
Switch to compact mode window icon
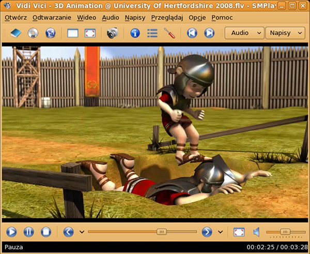click(73, 33)
